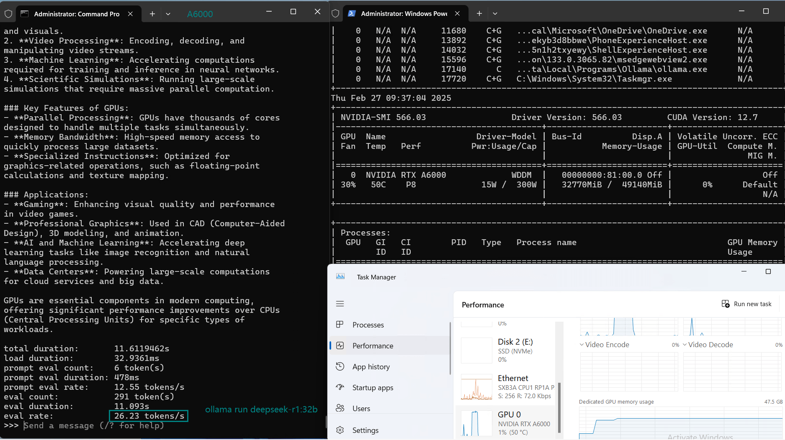Click the Performance sidebar icon

click(x=340, y=345)
